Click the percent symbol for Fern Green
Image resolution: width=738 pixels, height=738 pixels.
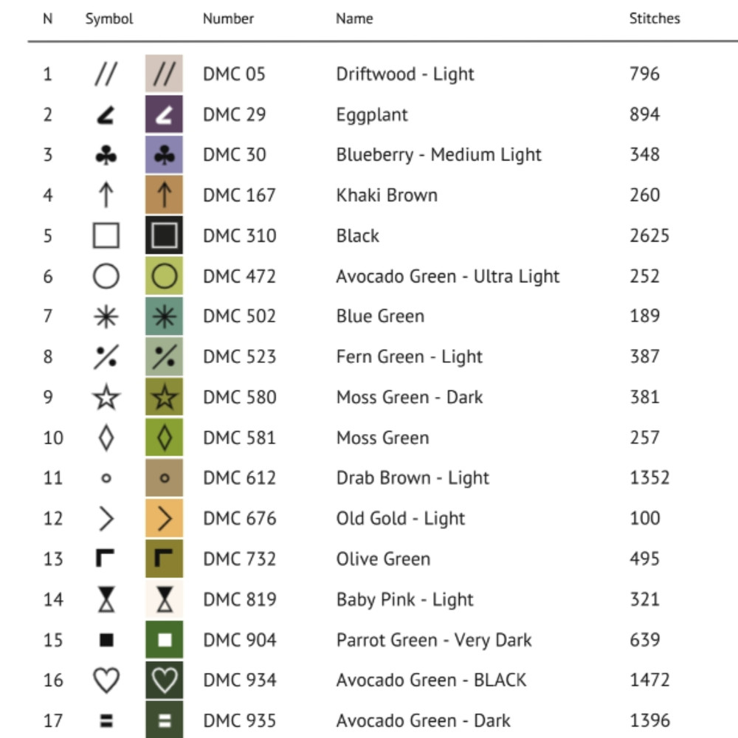(x=106, y=357)
